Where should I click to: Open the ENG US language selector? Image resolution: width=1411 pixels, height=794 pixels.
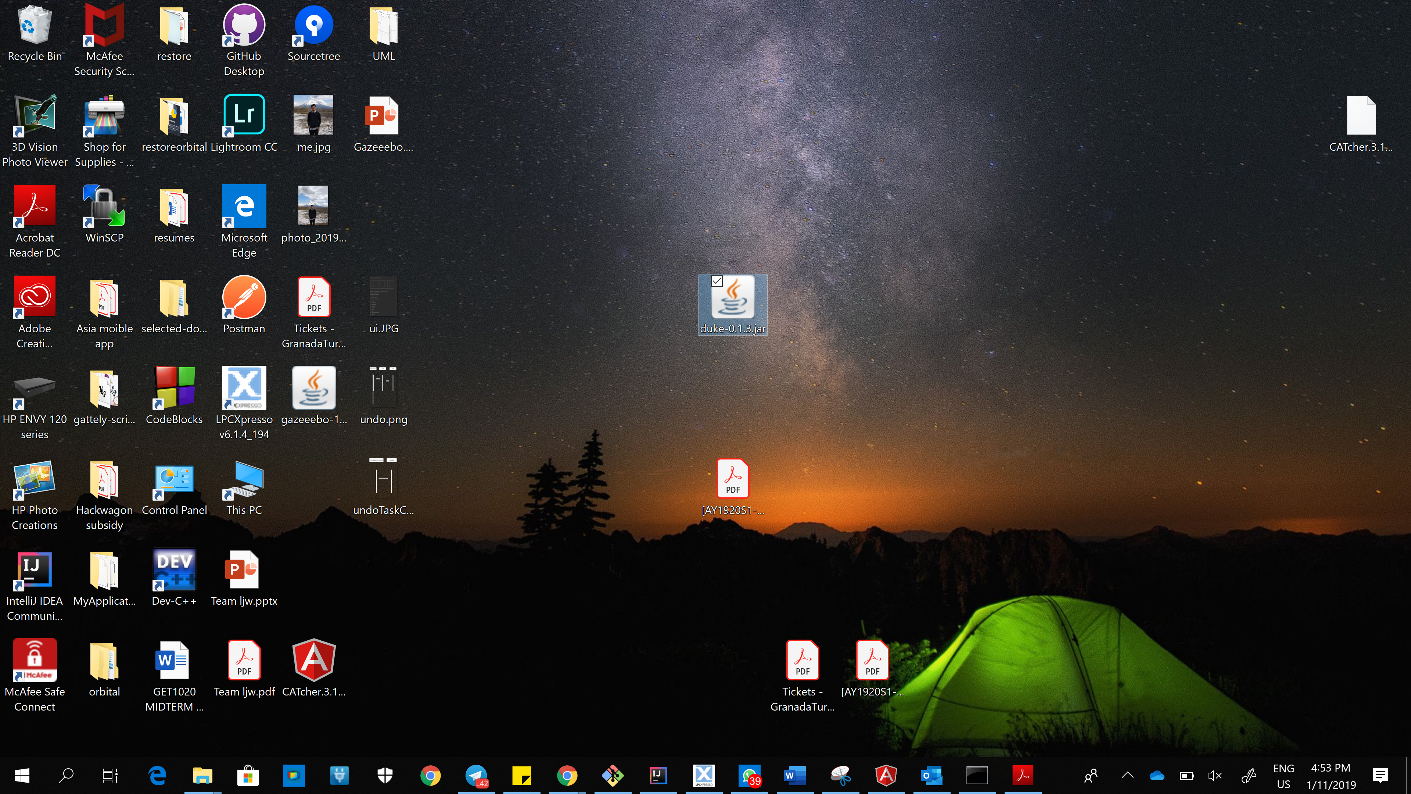[1283, 776]
